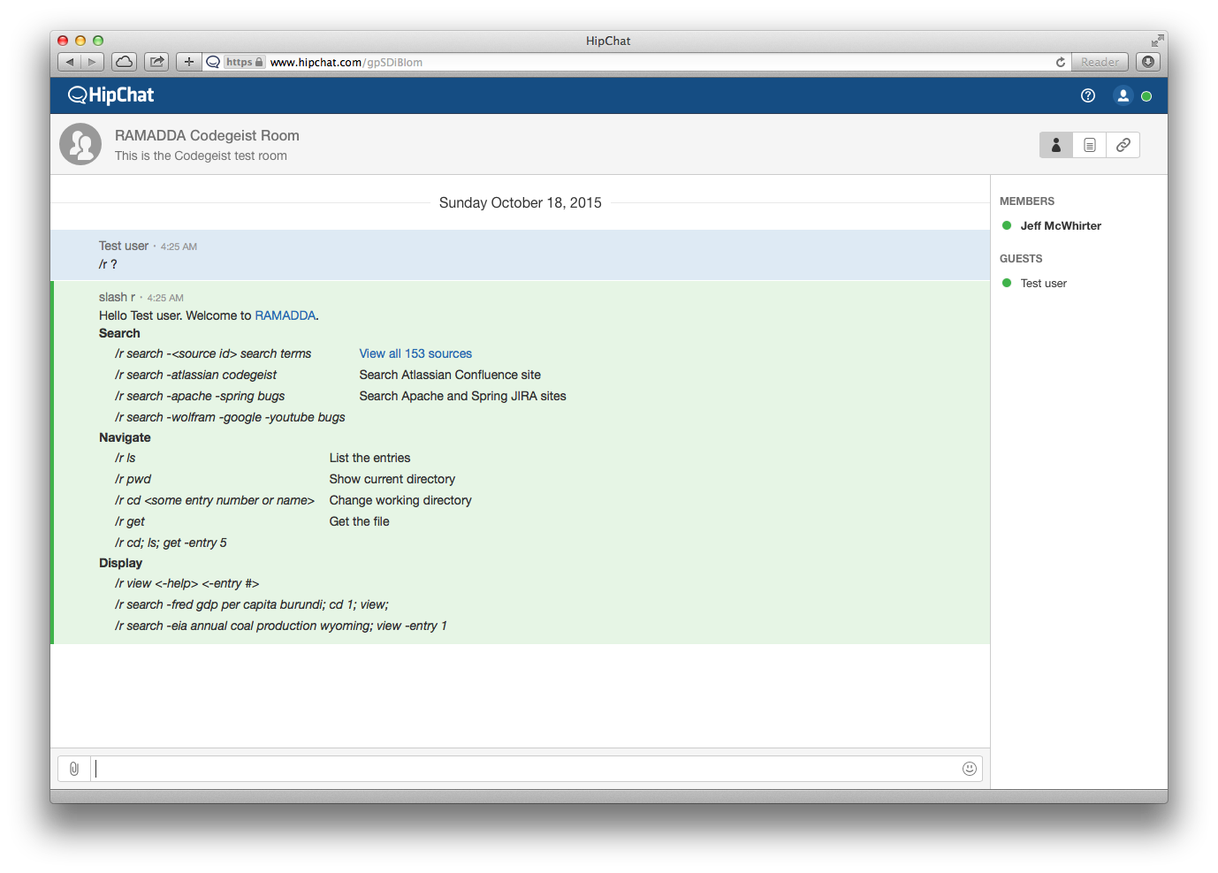1218x873 pixels.
Task: Open the user profile icon in the header
Action: [x=1123, y=95]
